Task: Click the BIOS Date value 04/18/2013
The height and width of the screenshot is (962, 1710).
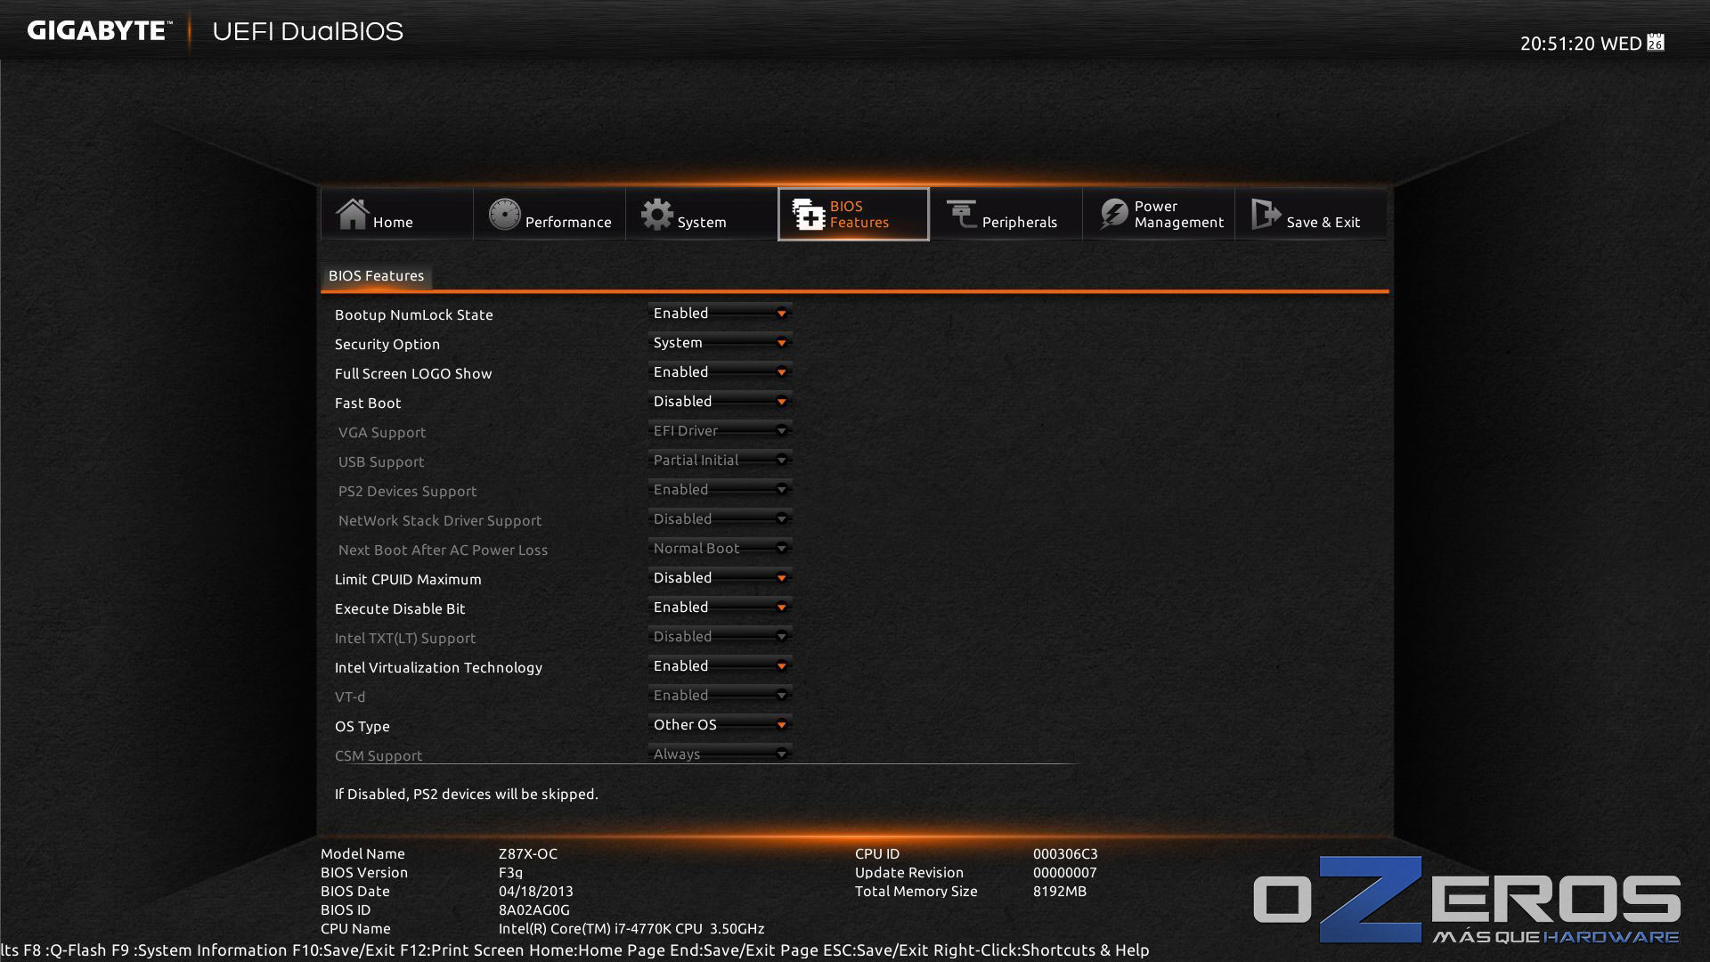Action: pos(535,891)
